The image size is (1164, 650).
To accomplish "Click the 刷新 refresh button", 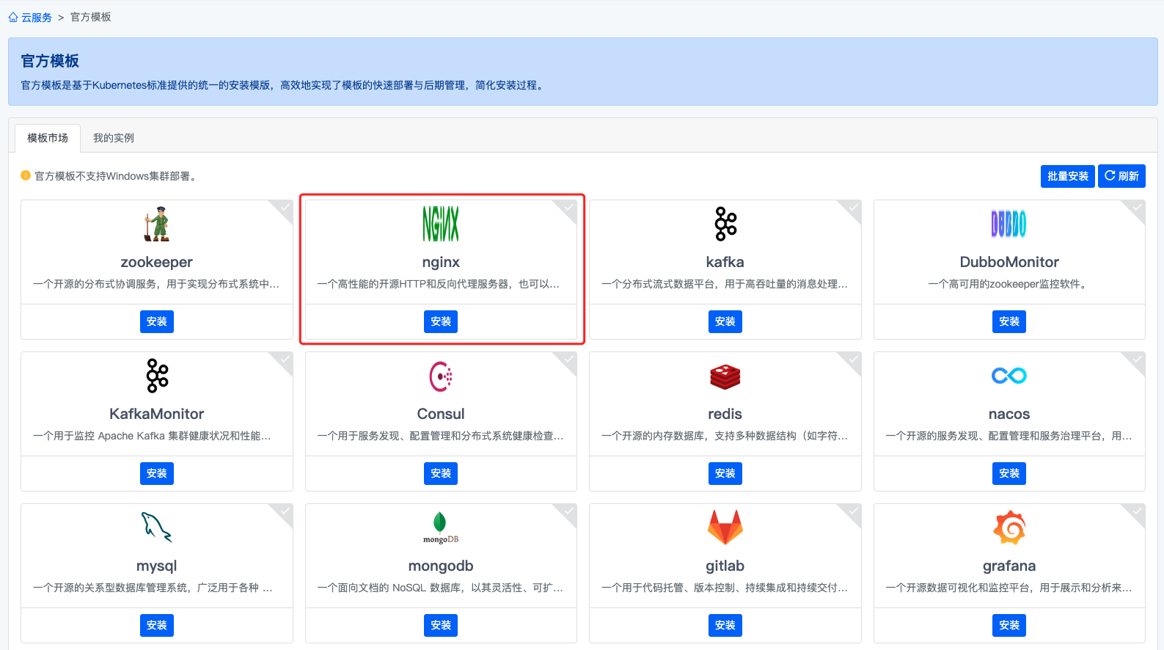I will 1121,176.
